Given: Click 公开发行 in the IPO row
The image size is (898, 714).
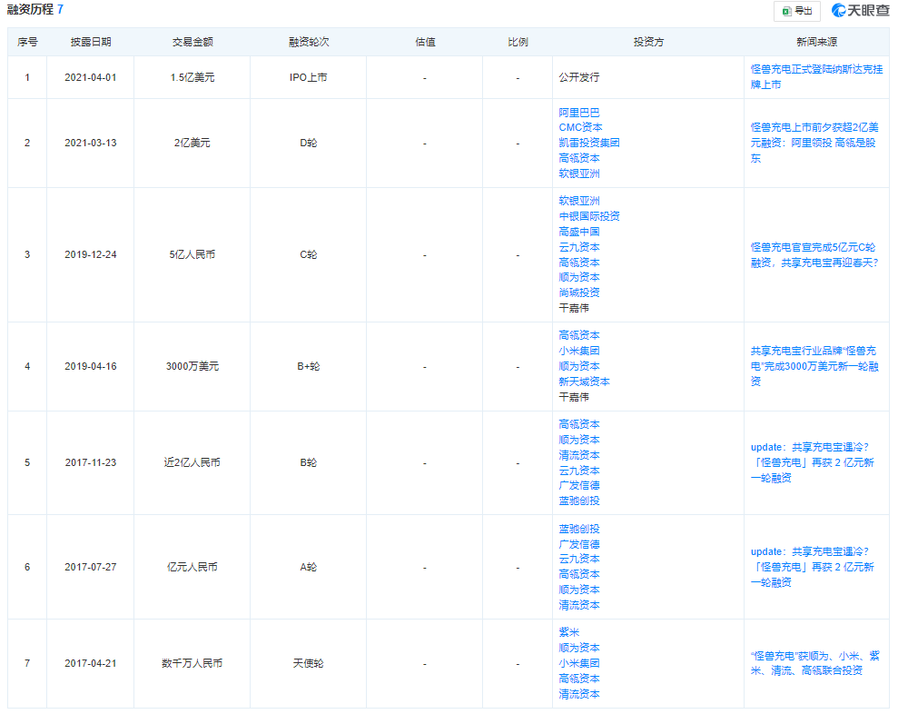Looking at the screenshot, I should click(579, 77).
